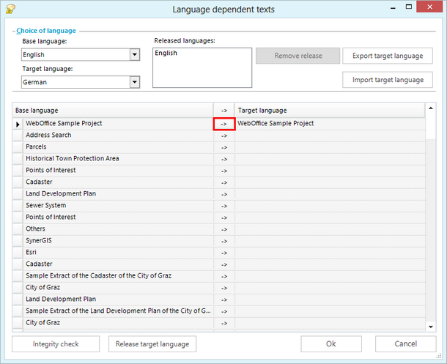This screenshot has height=364, width=447.
Task: Select the SynerGIS row text
Action: click(x=39, y=240)
